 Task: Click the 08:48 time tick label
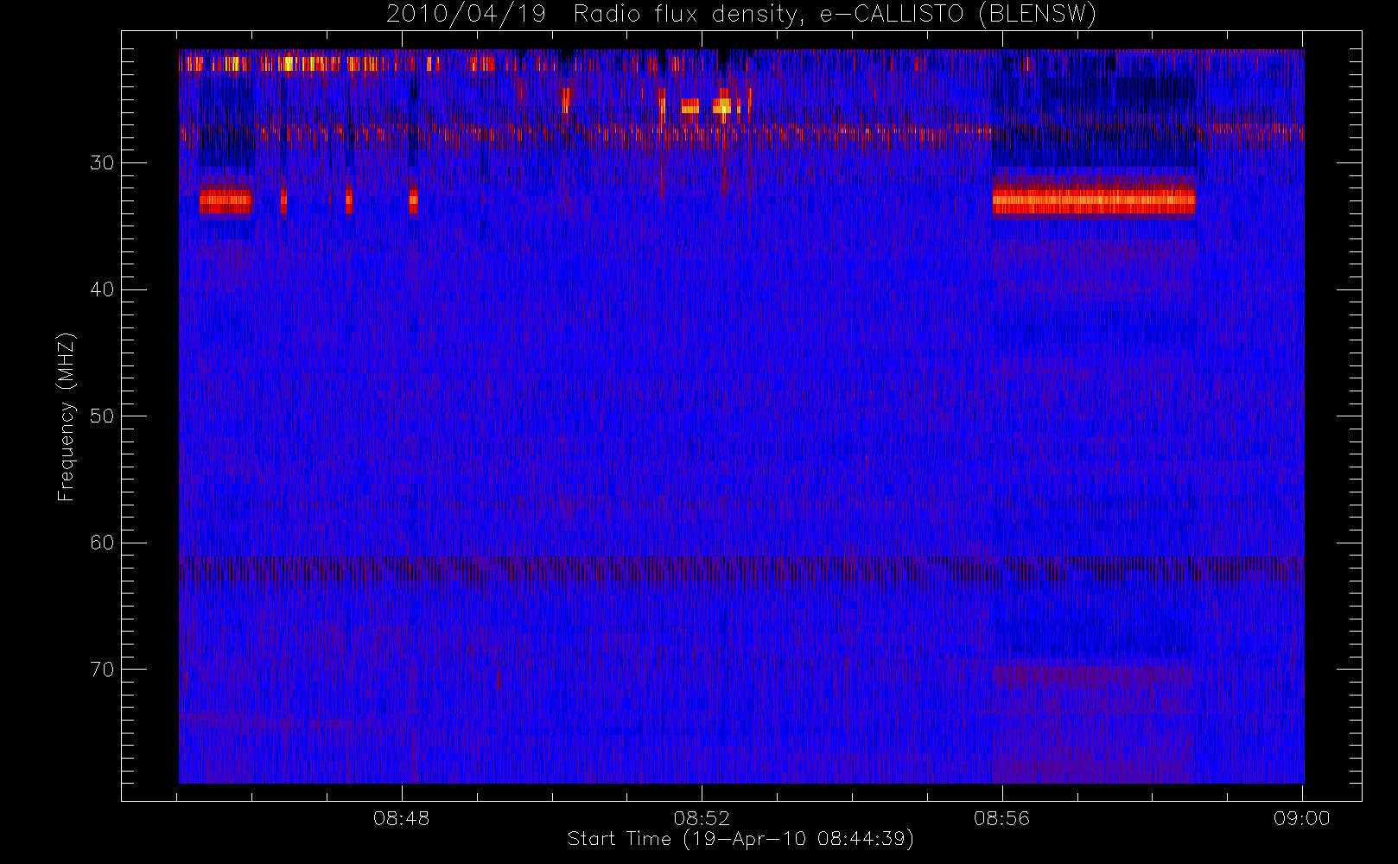tap(401, 818)
